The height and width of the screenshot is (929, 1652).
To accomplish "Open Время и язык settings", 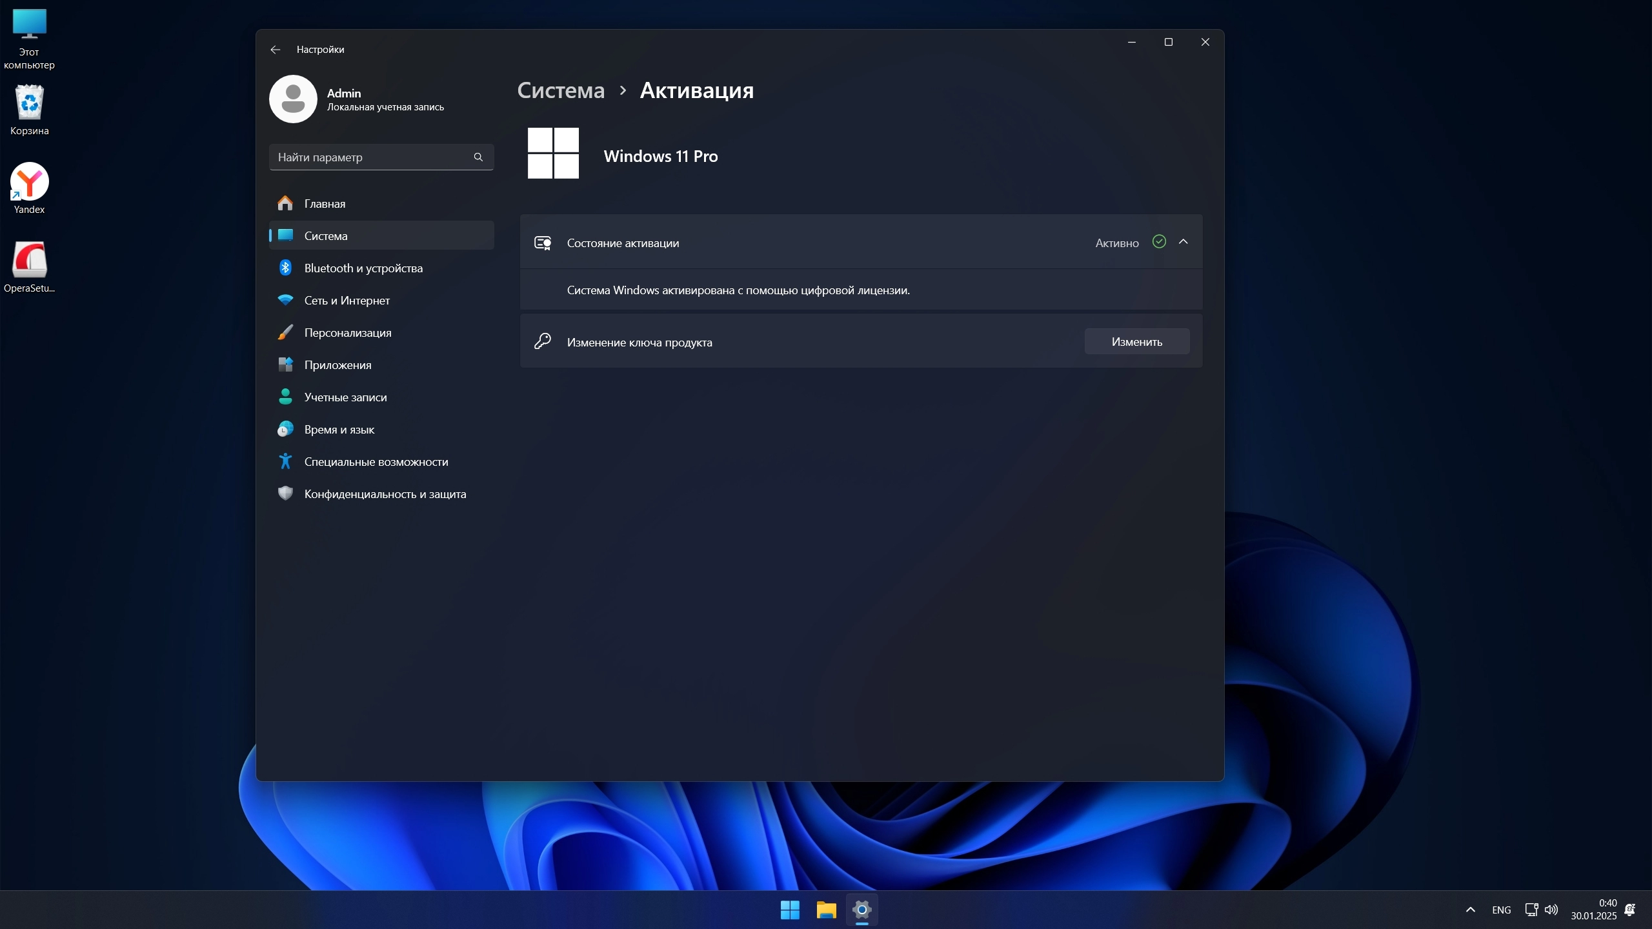I will pos(339,430).
